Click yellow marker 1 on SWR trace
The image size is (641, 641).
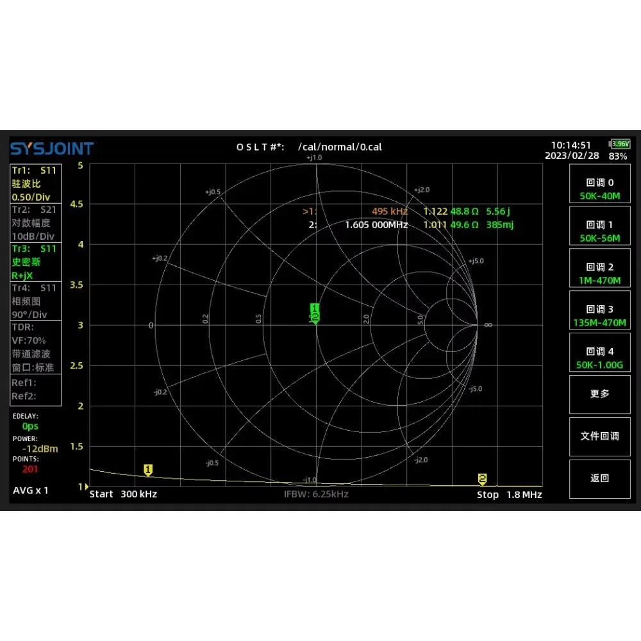148,470
